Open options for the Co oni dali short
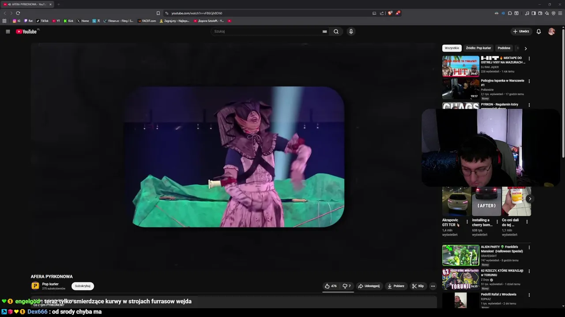Viewport: 565px width, 317px height. 527,222
